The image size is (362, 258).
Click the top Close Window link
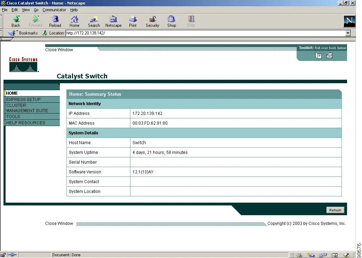59,50
